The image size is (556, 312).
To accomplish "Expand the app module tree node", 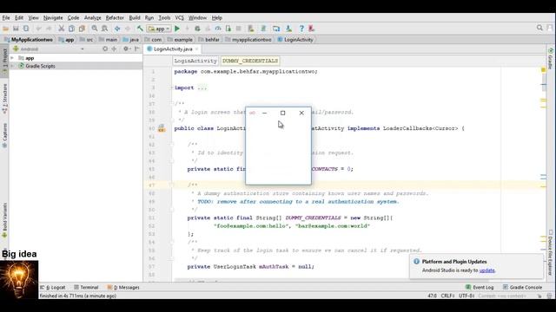I will click(12, 58).
